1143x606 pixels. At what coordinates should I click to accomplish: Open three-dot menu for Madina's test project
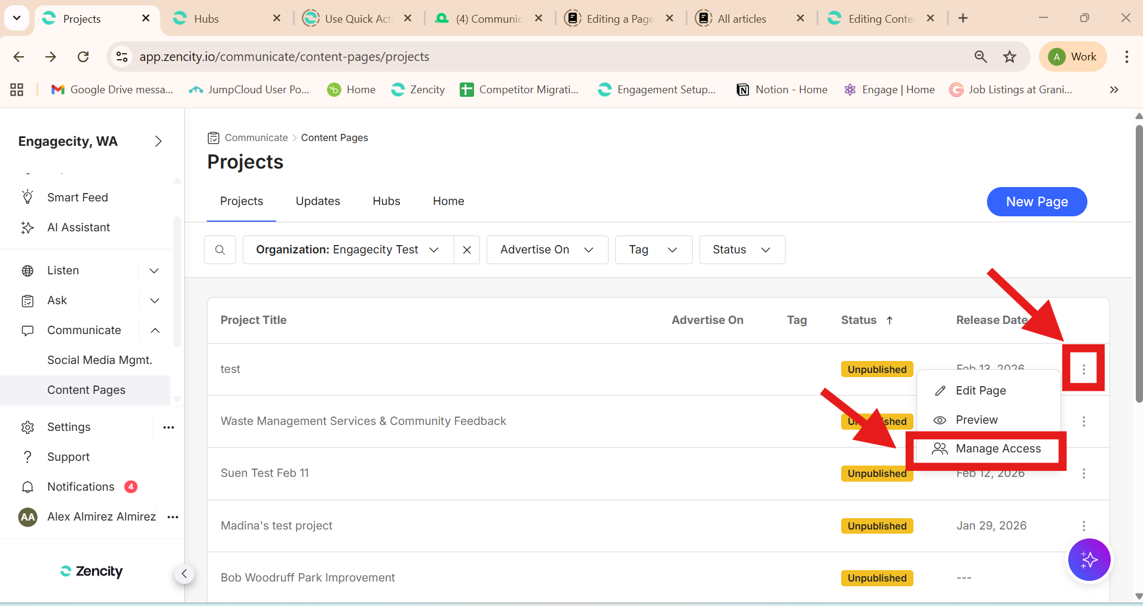pos(1083,526)
